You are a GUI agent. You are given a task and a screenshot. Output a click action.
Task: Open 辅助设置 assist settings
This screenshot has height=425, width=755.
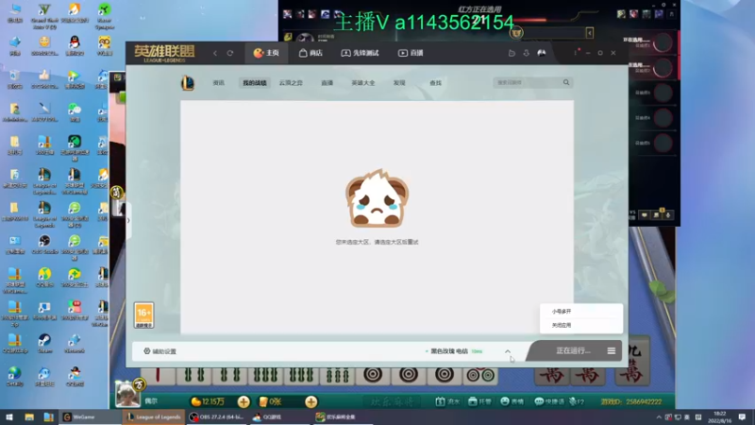(160, 351)
